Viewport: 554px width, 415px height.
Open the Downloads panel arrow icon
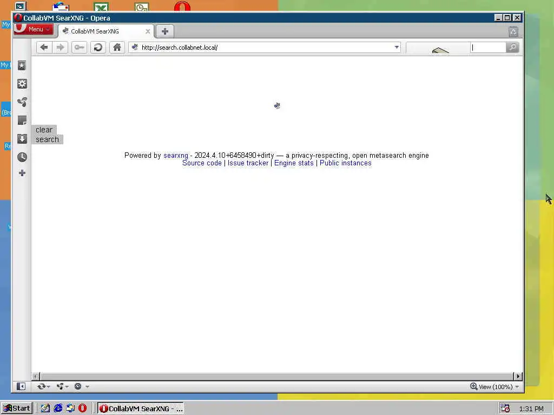tap(22, 139)
